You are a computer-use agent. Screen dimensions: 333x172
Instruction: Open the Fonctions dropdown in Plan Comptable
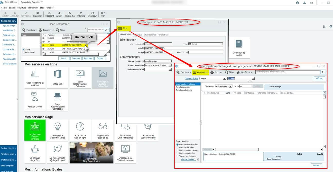click(30, 30)
